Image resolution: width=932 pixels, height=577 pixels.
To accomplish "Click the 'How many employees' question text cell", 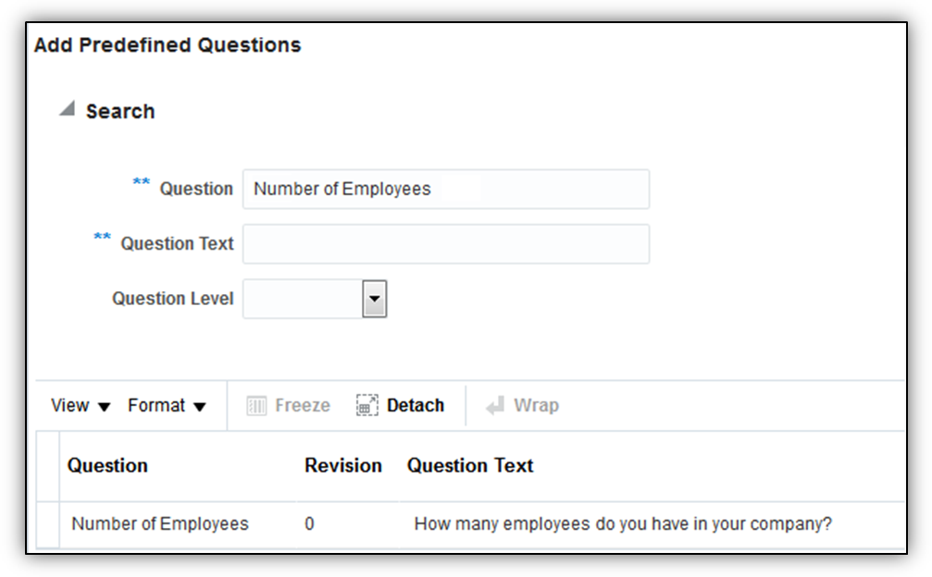I will [x=623, y=524].
